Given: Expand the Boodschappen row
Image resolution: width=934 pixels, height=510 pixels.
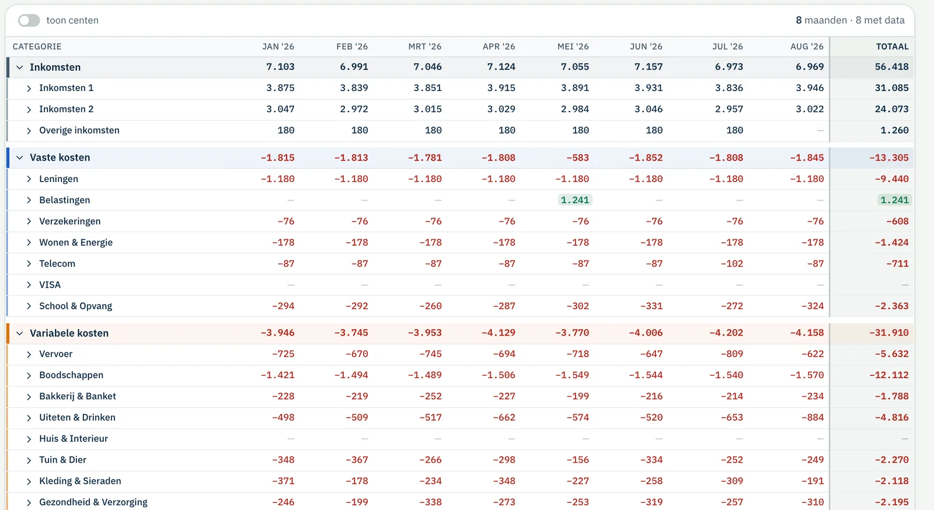Looking at the screenshot, I should coord(29,375).
